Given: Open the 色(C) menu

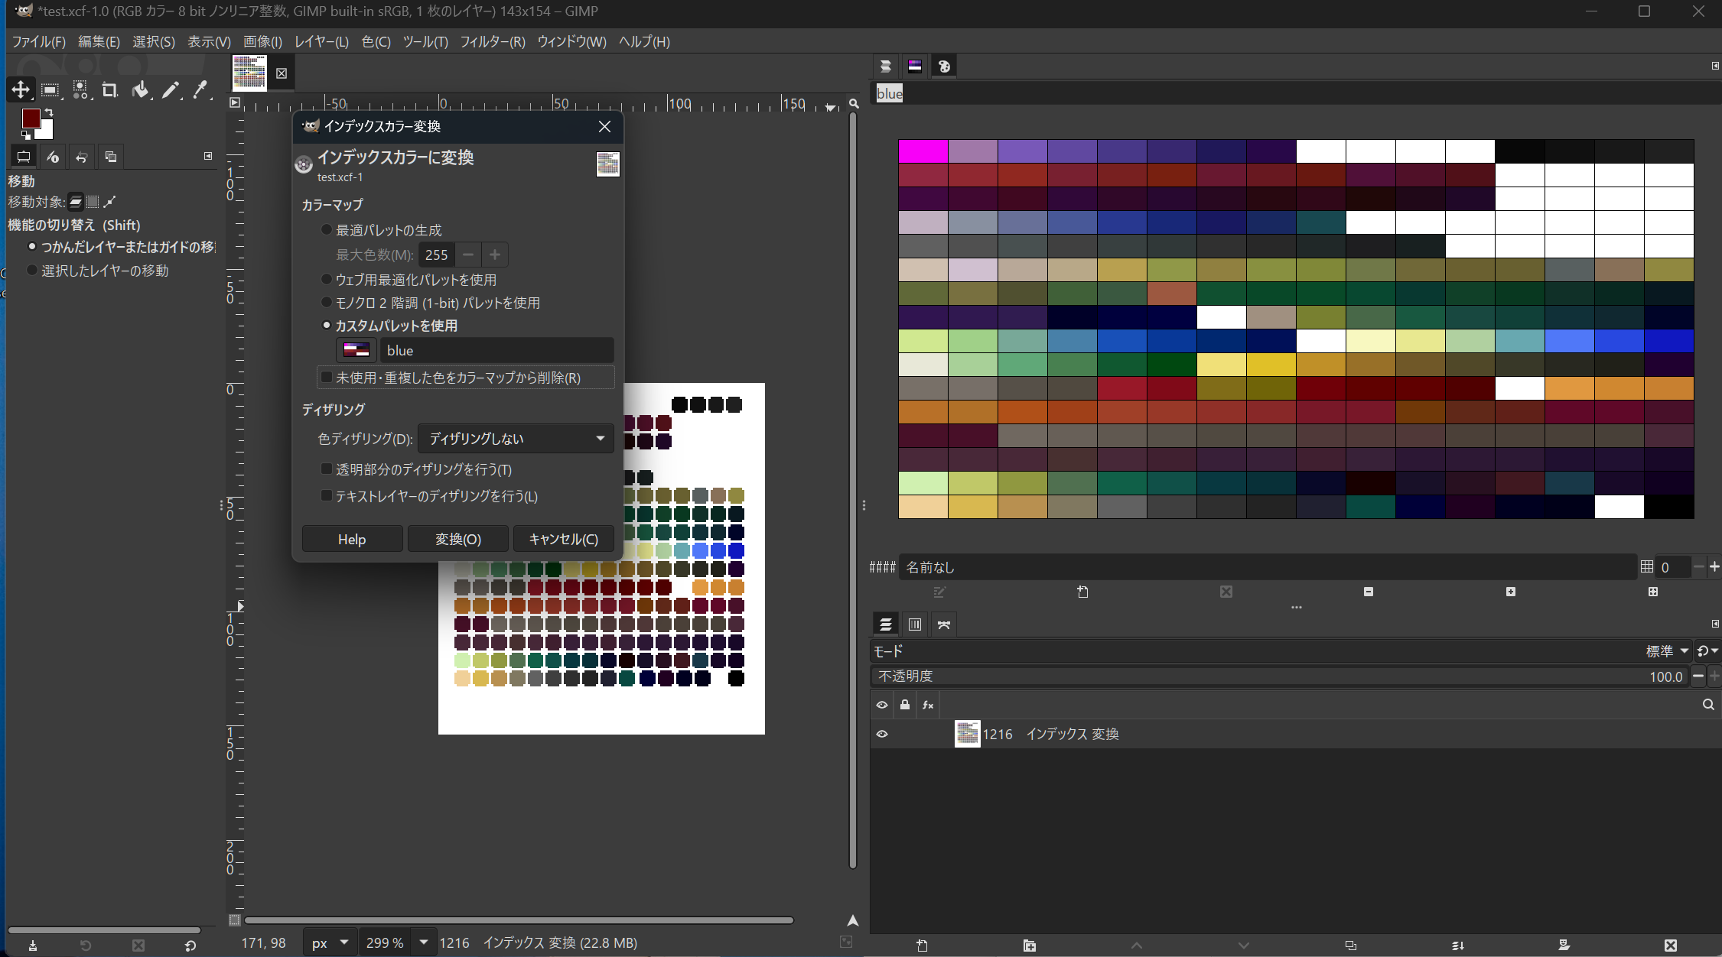Looking at the screenshot, I should tap(376, 41).
